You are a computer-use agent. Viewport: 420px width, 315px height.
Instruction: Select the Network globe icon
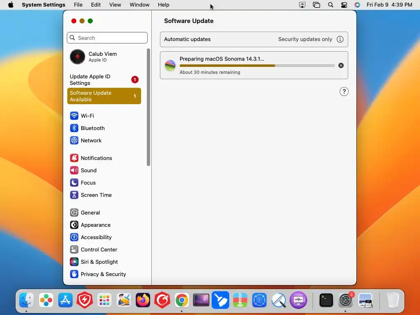coord(74,140)
